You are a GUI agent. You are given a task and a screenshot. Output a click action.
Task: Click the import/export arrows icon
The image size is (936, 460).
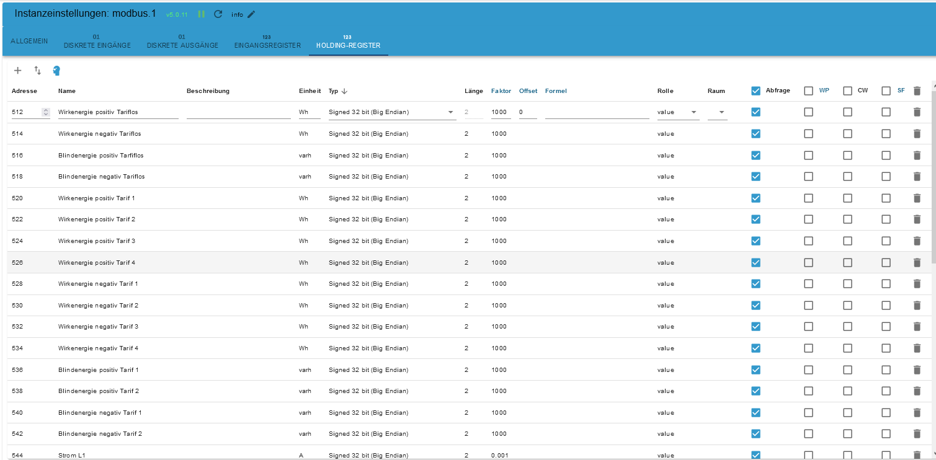(x=37, y=71)
